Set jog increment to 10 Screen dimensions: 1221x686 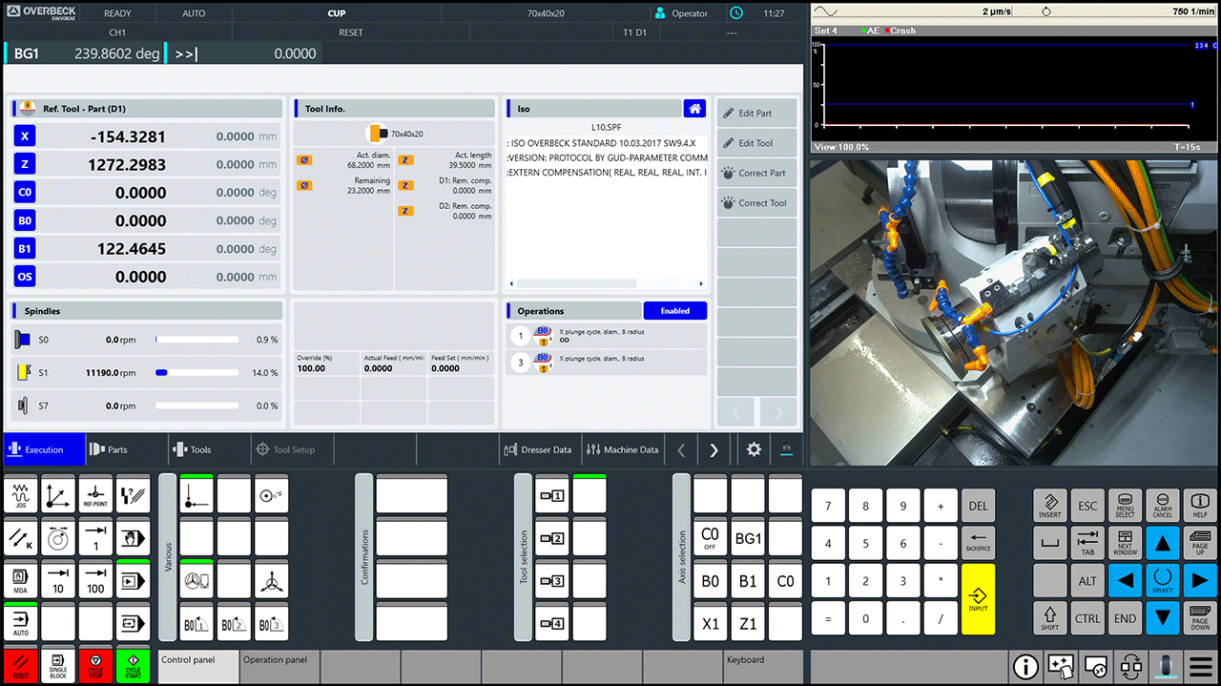[x=58, y=579]
